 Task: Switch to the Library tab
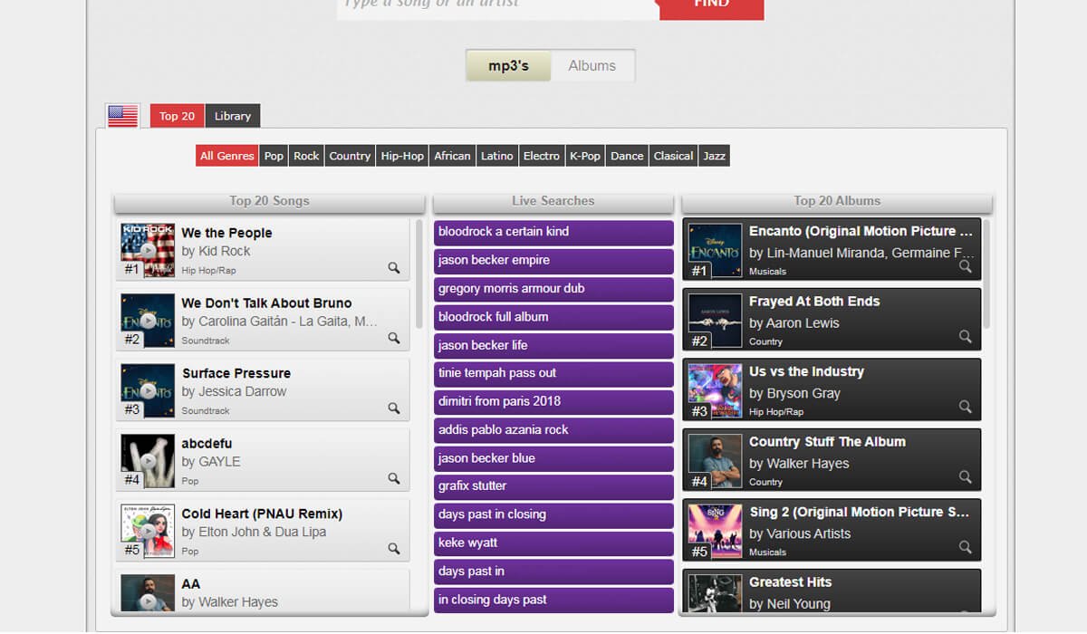(x=232, y=115)
